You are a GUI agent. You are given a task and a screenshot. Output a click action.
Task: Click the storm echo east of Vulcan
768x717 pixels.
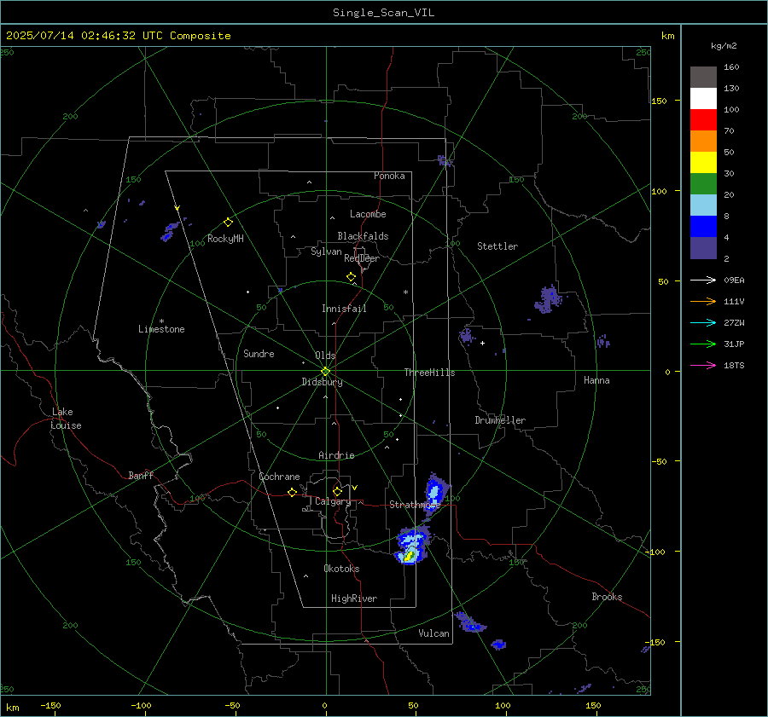(471, 622)
